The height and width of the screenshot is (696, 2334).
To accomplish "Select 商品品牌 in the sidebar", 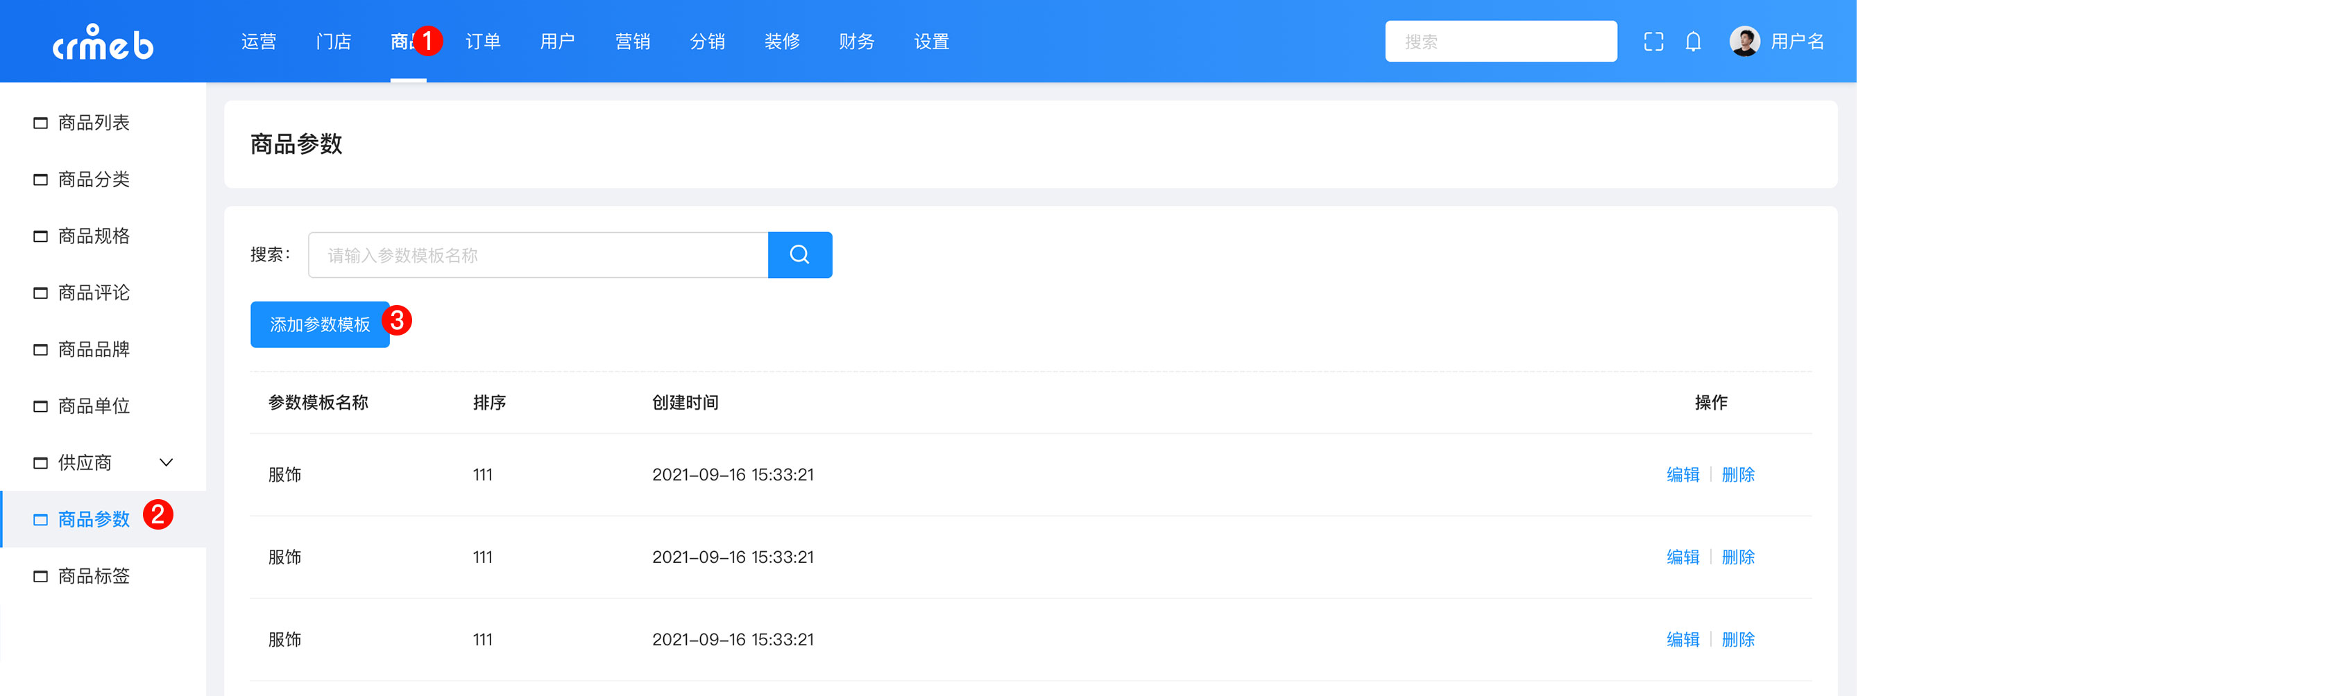I will [94, 349].
